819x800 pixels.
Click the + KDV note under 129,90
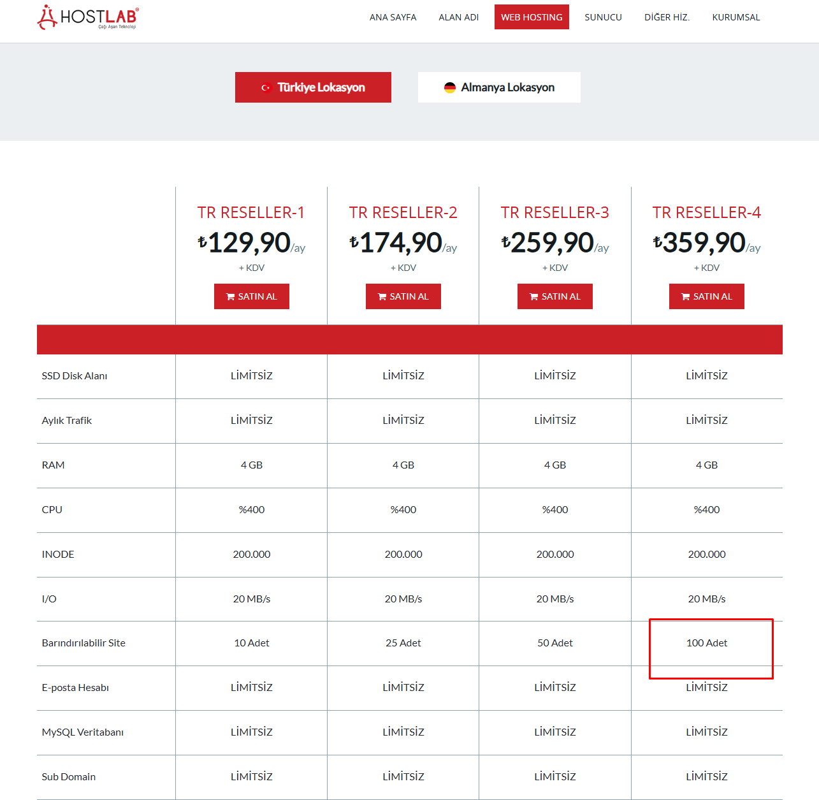click(x=252, y=268)
